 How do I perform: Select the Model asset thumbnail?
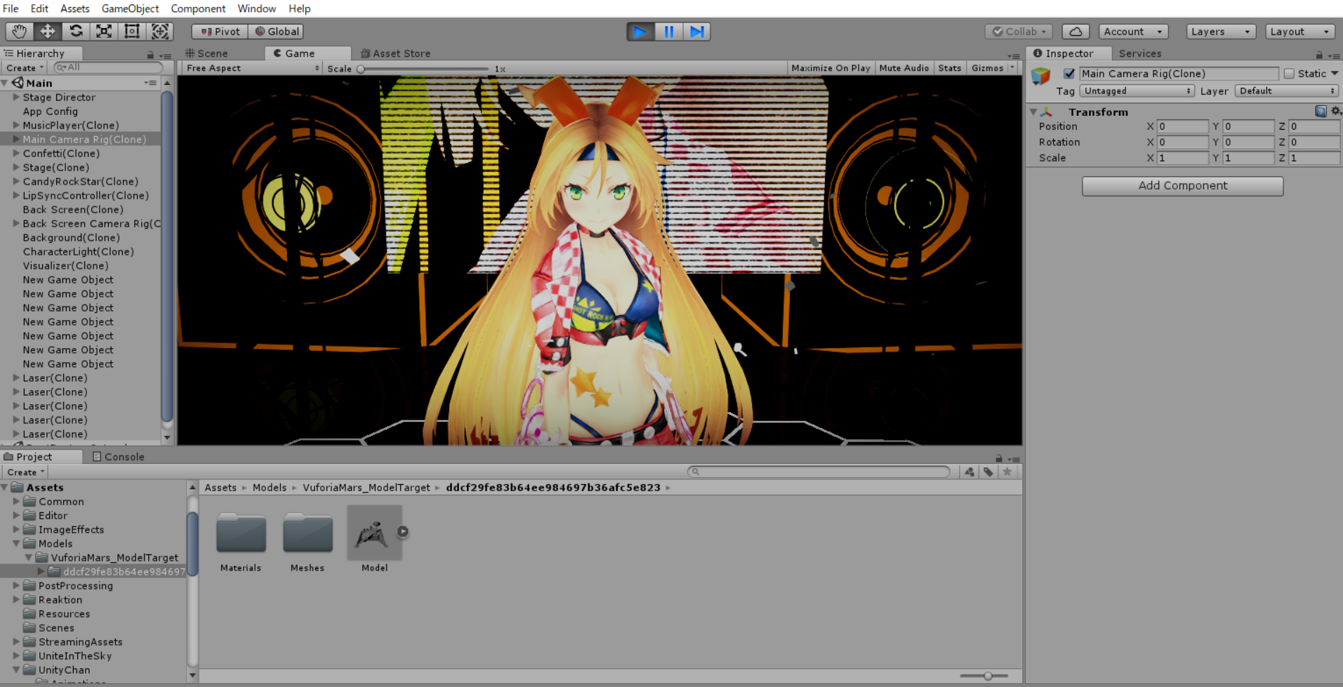click(373, 533)
